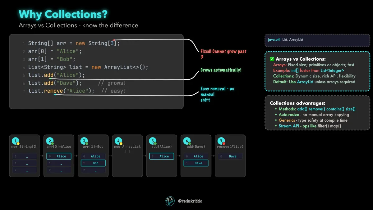
Task: Click the "add(Dave)" step card label
Action: [196, 147]
